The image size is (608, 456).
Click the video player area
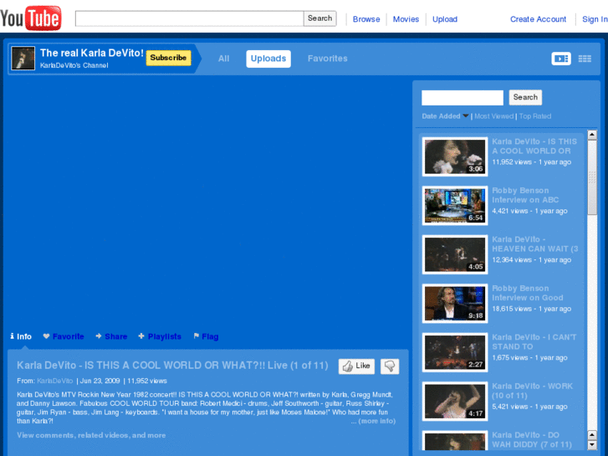[208, 204]
